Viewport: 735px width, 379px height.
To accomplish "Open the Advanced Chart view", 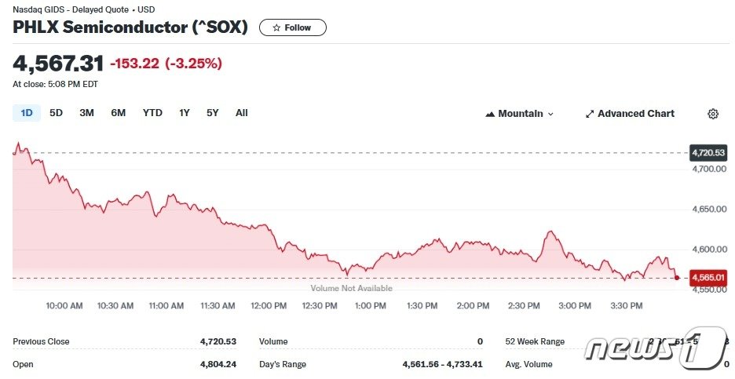I will (x=635, y=114).
